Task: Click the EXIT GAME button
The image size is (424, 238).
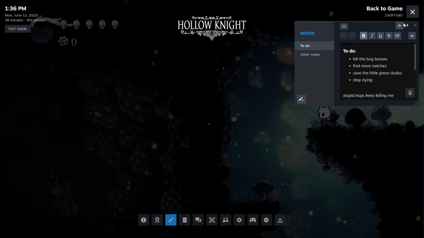Action: point(18,29)
